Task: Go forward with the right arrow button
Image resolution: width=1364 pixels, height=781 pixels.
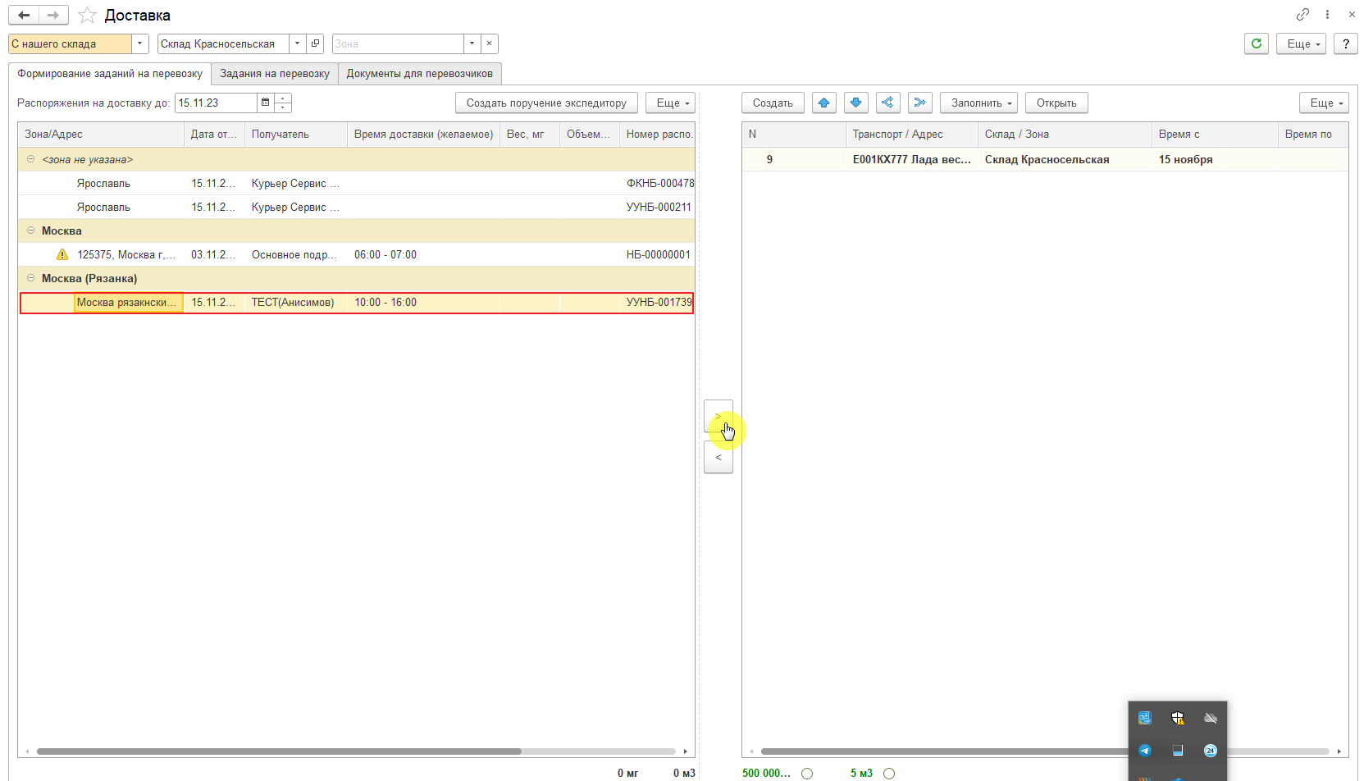Action: 53,16
